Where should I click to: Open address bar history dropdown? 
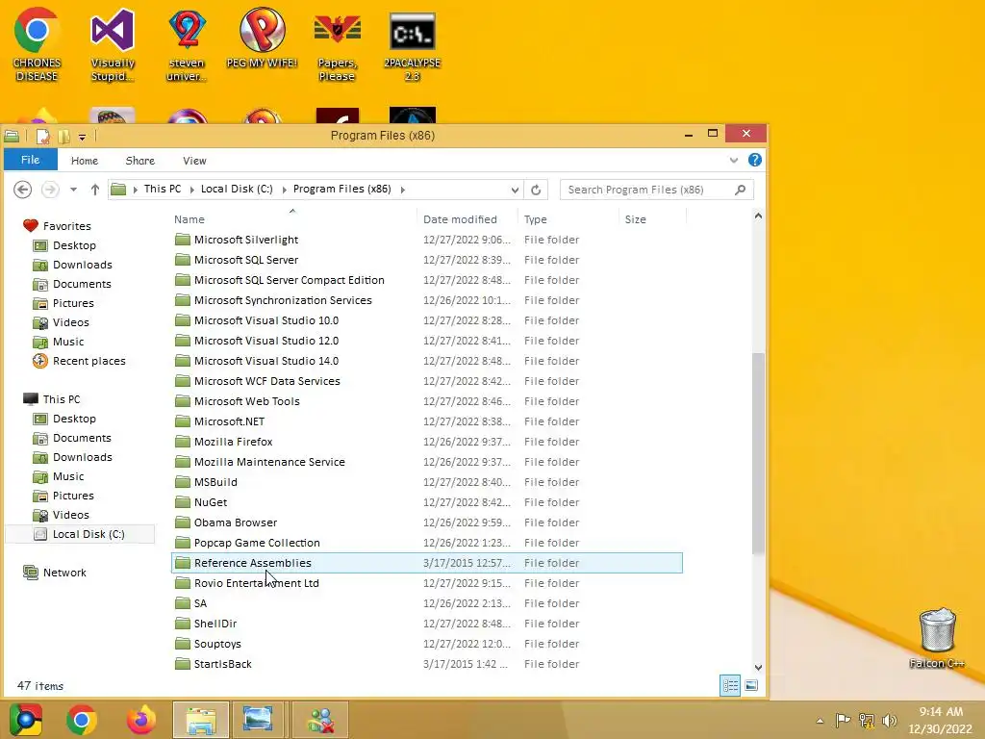[x=515, y=190]
